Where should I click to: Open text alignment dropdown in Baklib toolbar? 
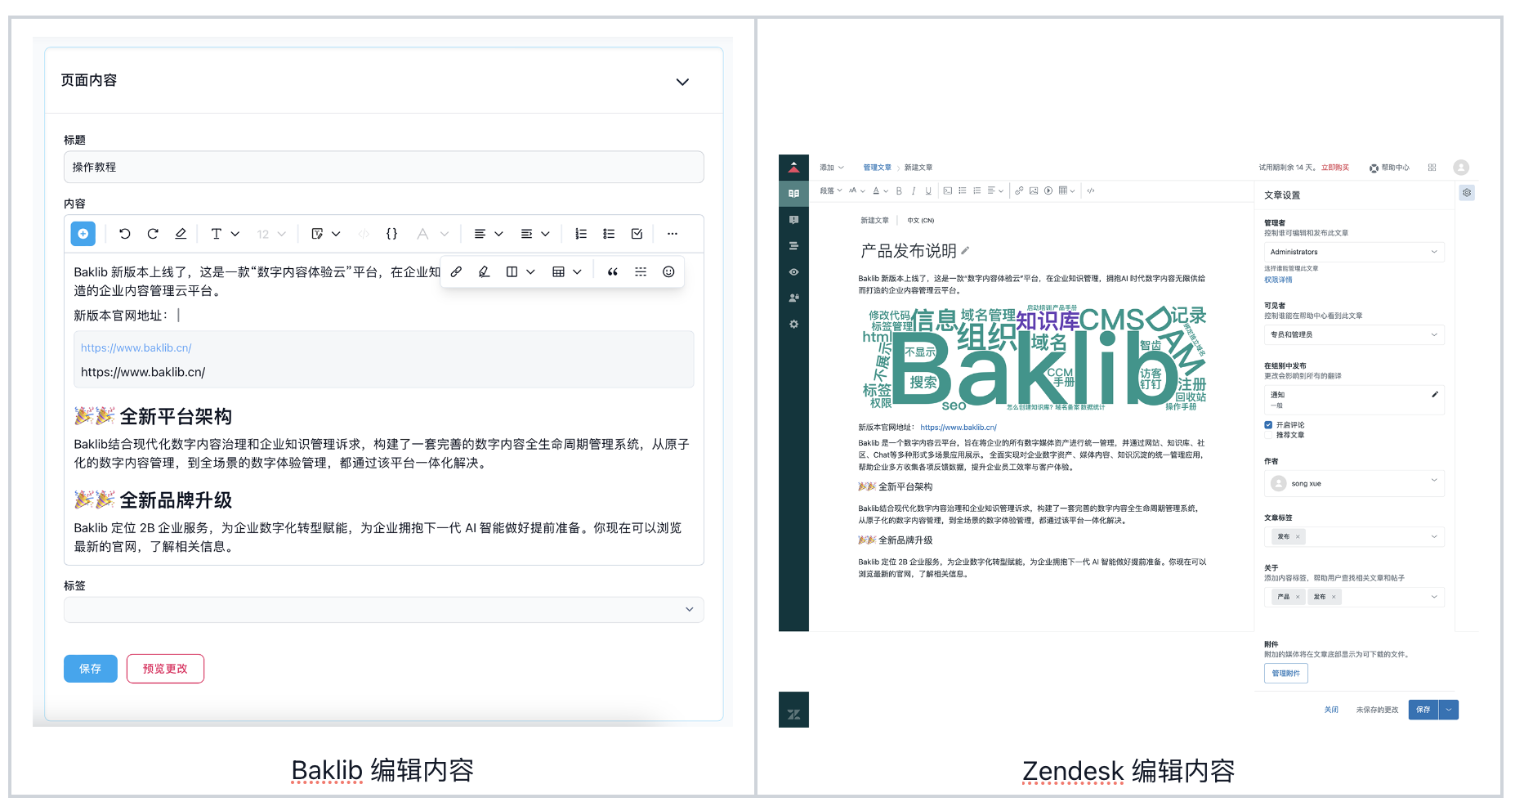pyautogui.click(x=489, y=234)
